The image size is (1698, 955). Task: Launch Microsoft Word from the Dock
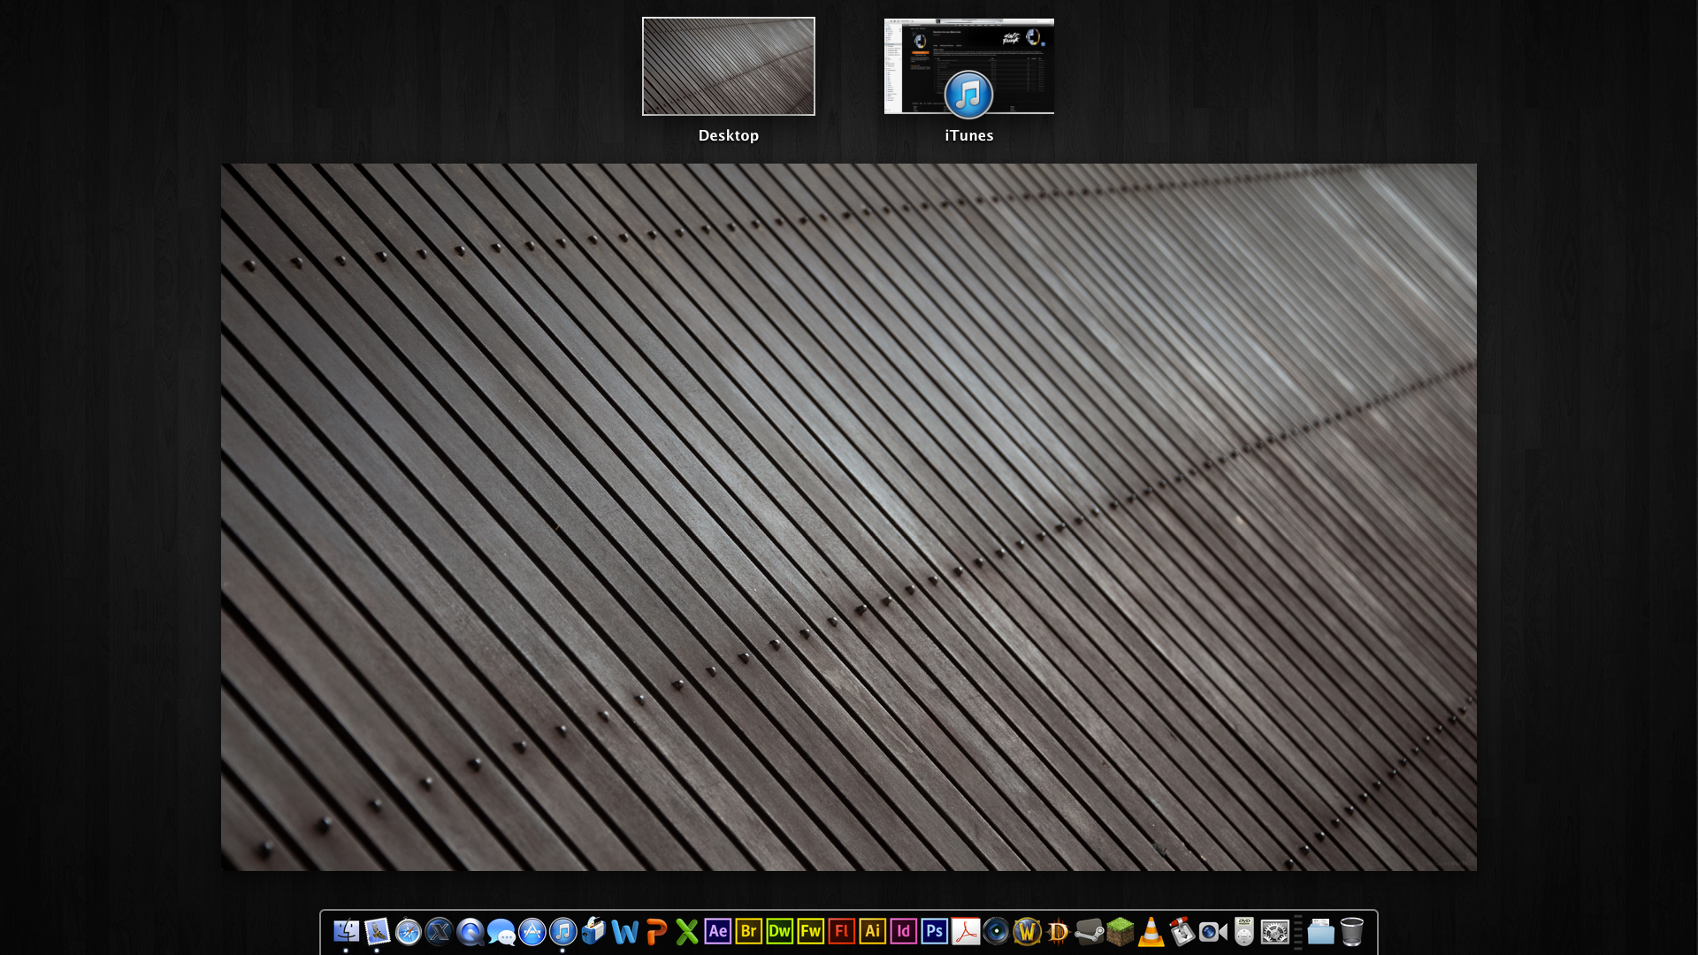tap(624, 931)
